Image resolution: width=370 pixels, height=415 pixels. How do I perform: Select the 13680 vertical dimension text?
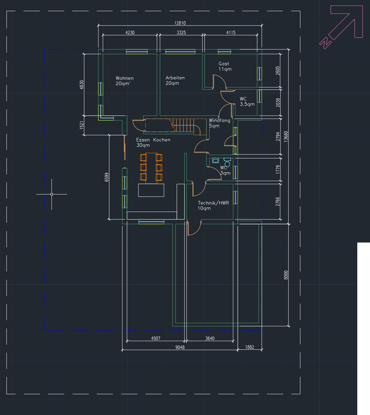[x=286, y=137]
